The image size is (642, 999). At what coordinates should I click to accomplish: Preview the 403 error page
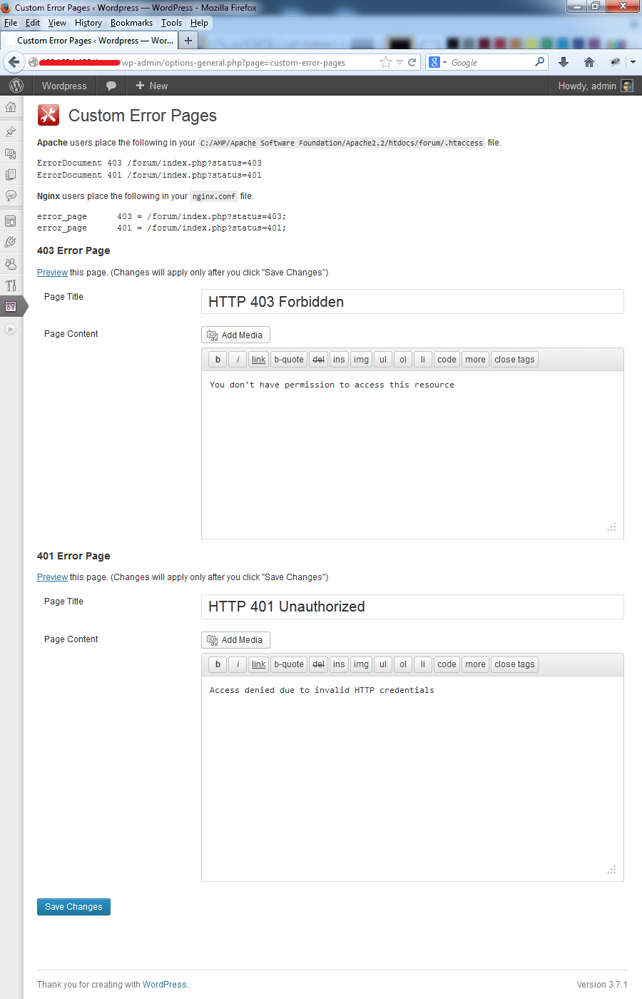(52, 273)
